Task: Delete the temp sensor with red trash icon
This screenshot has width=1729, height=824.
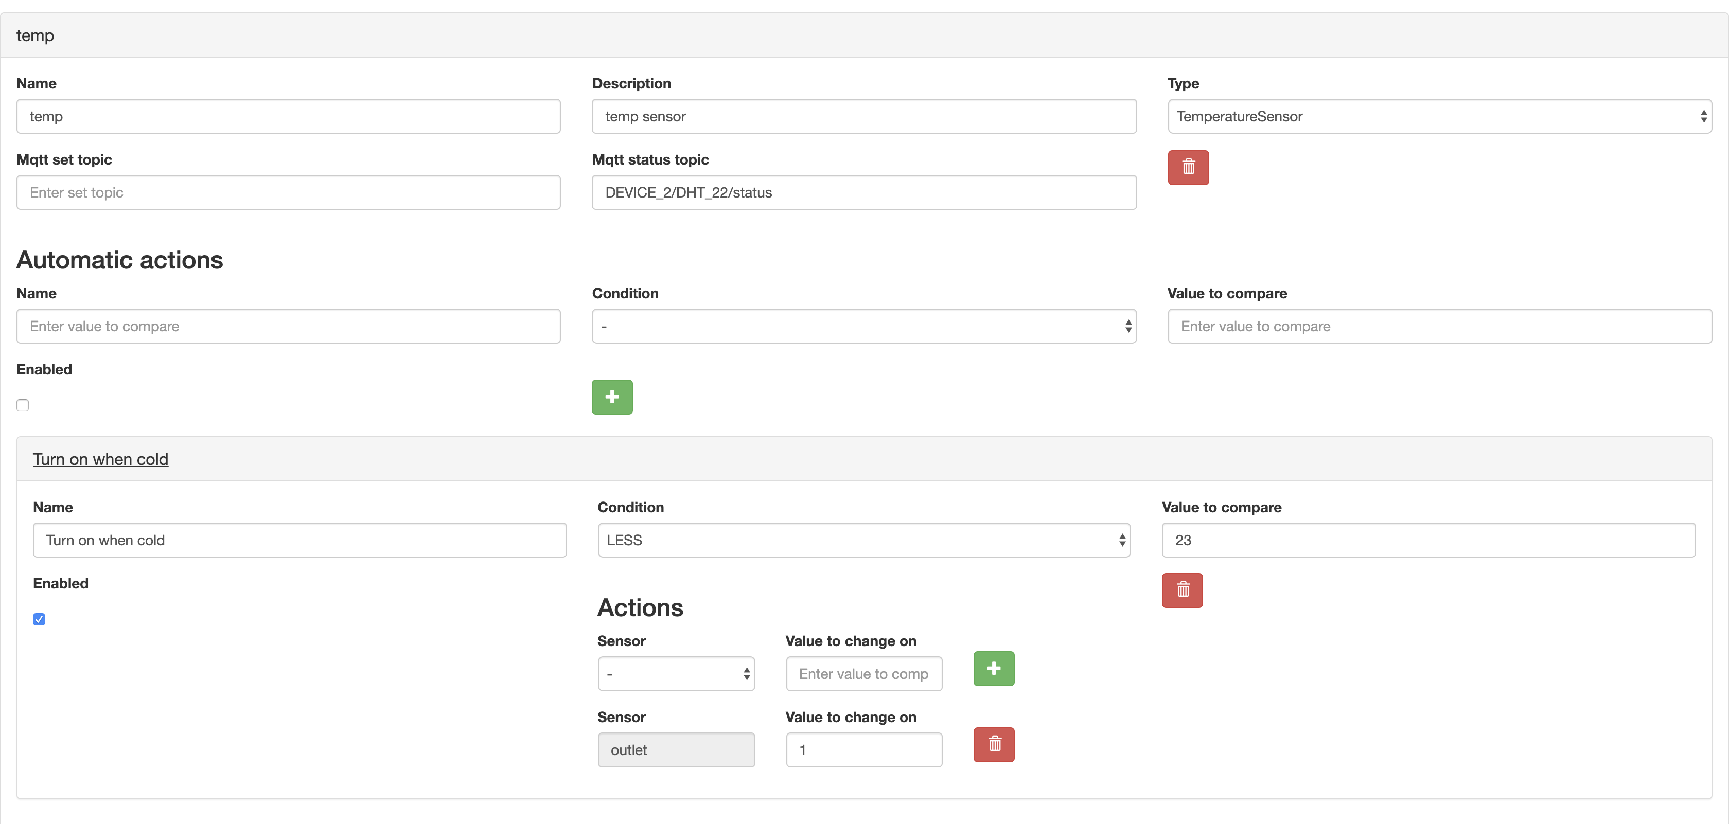Action: 1187,167
